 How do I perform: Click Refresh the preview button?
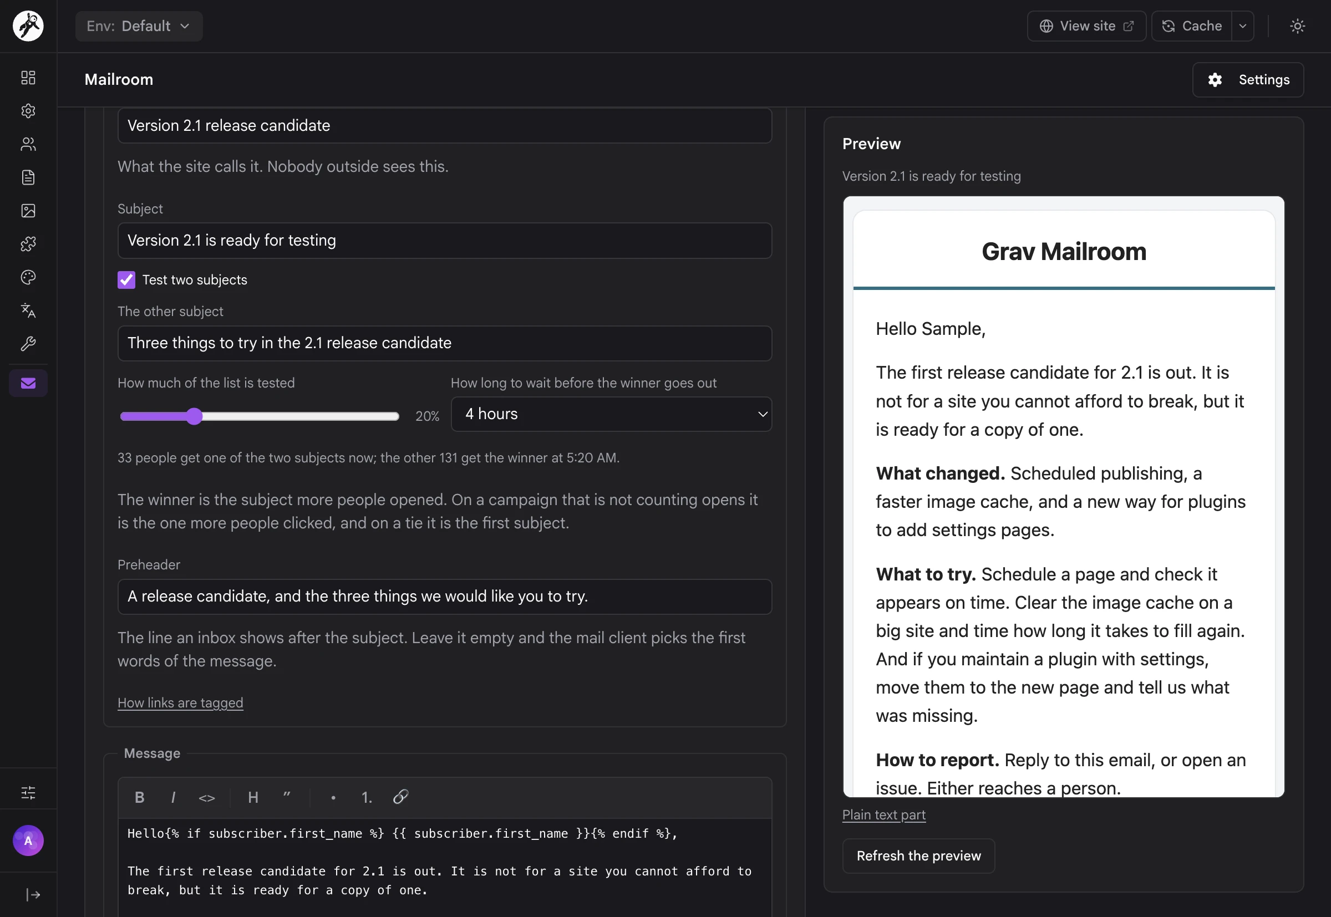point(918,856)
